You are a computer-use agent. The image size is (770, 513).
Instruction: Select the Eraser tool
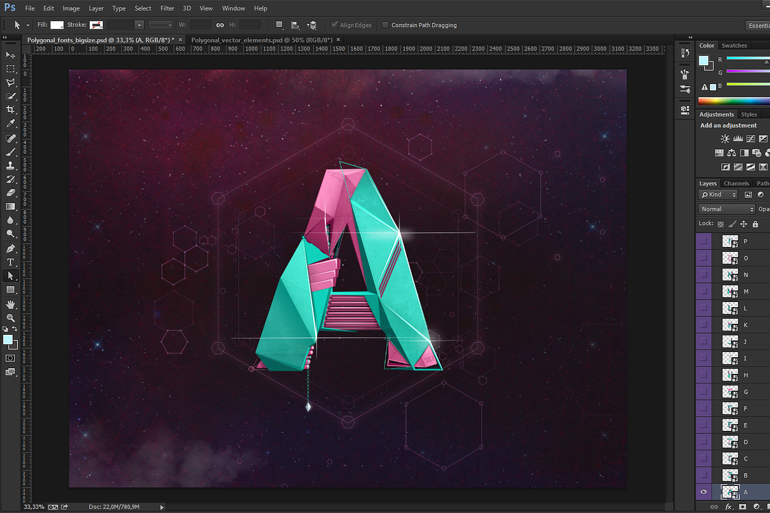pos(10,192)
